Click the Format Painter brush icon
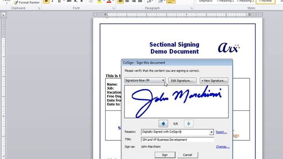 [16, 3]
